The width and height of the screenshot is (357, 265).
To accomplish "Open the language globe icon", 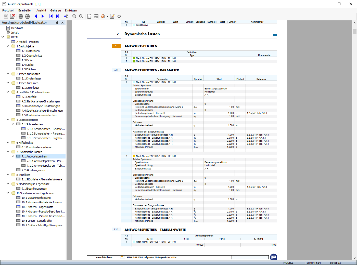I will tap(103, 16).
